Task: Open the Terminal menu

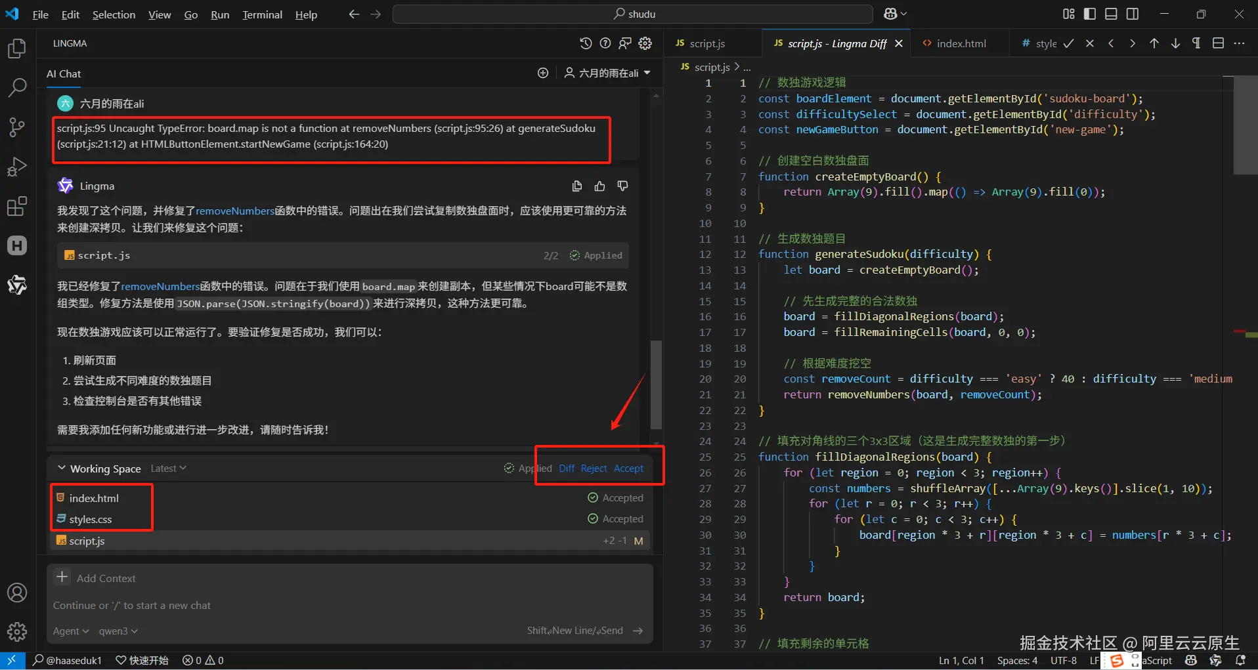Action: 262,14
